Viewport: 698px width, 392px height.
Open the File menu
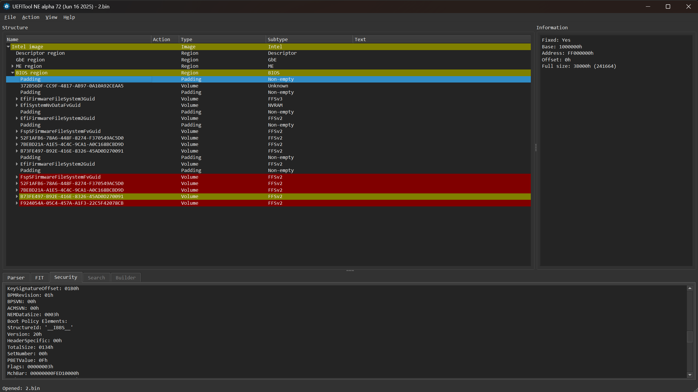tap(10, 17)
